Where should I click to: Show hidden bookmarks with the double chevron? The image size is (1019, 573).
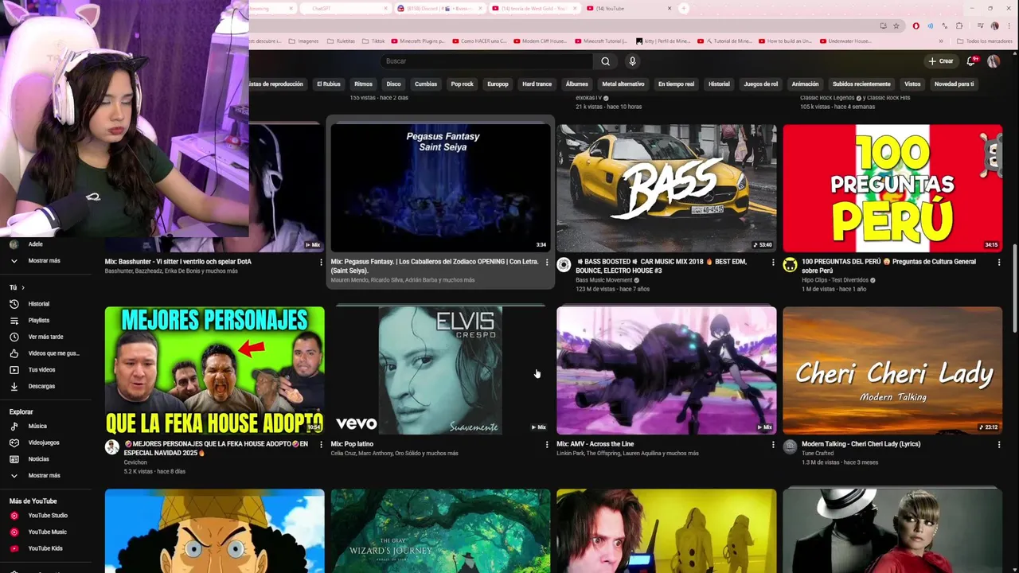(x=941, y=41)
